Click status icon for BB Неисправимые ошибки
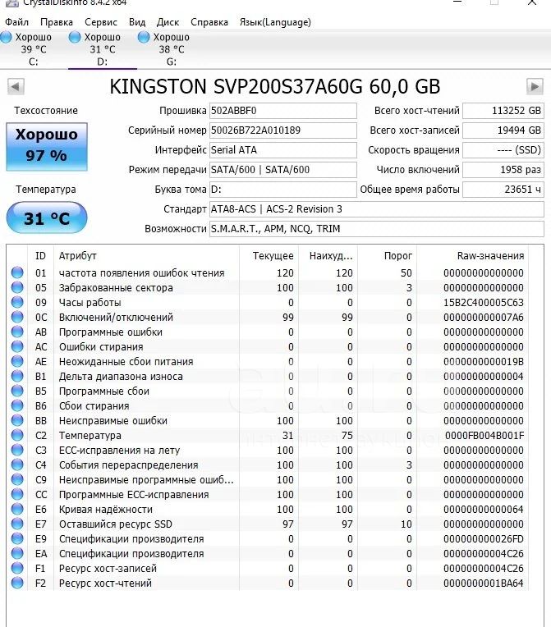 (x=17, y=421)
